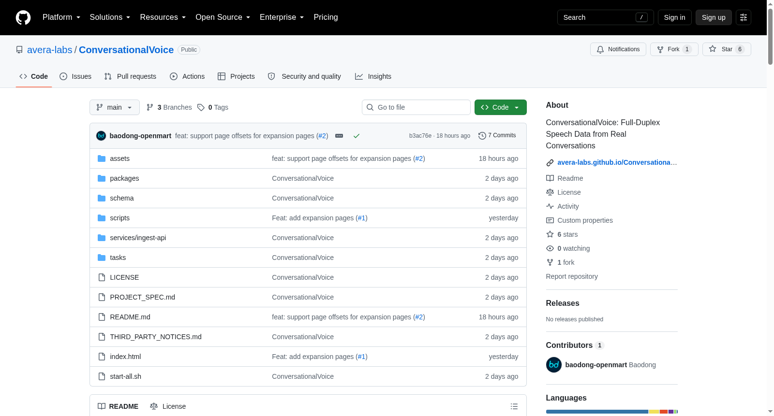
Task: Expand the Resources menu
Action: [x=163, y=17]
